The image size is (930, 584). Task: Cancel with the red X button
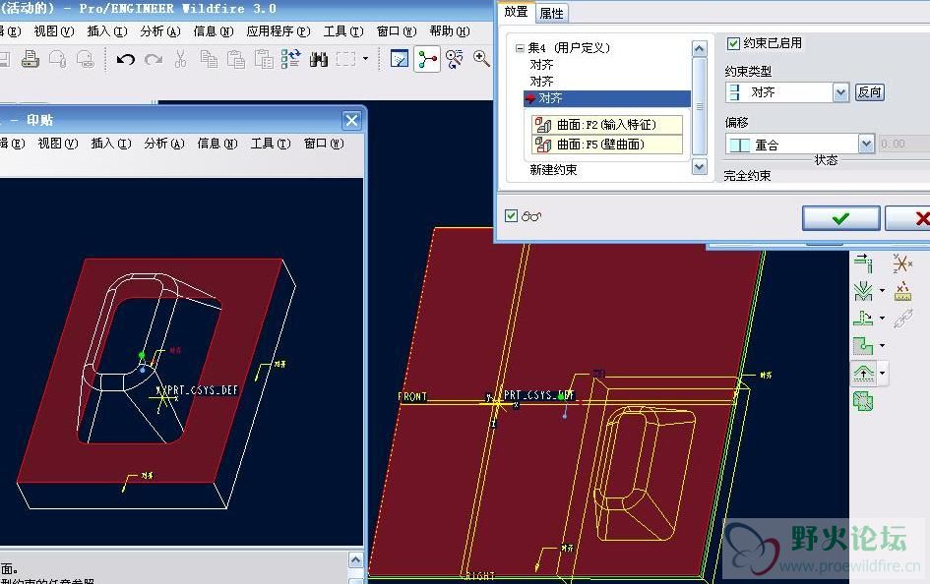908,218
